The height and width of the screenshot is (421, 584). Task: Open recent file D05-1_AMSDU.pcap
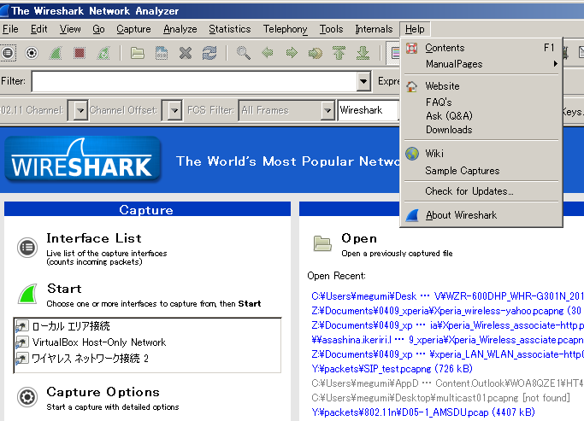coord(423,412)
